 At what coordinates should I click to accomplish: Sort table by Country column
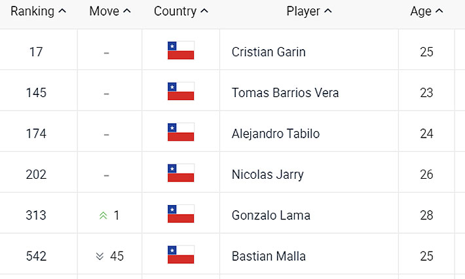coord(181,11)
